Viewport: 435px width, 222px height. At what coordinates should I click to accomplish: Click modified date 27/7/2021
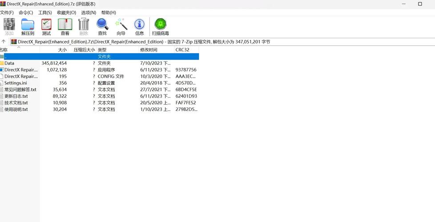pos(155,90)
